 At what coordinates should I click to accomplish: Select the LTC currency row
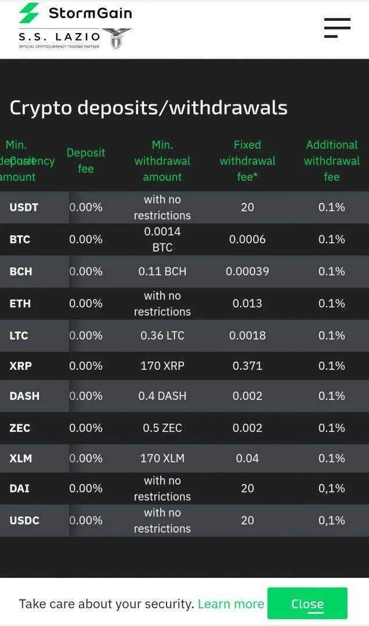[184, 336]
